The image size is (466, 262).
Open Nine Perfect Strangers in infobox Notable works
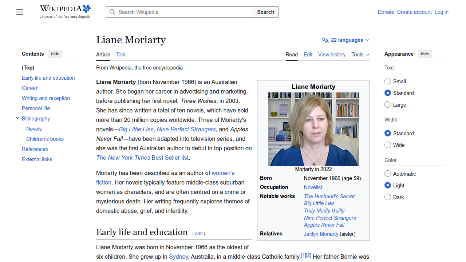tap(330, 218)
